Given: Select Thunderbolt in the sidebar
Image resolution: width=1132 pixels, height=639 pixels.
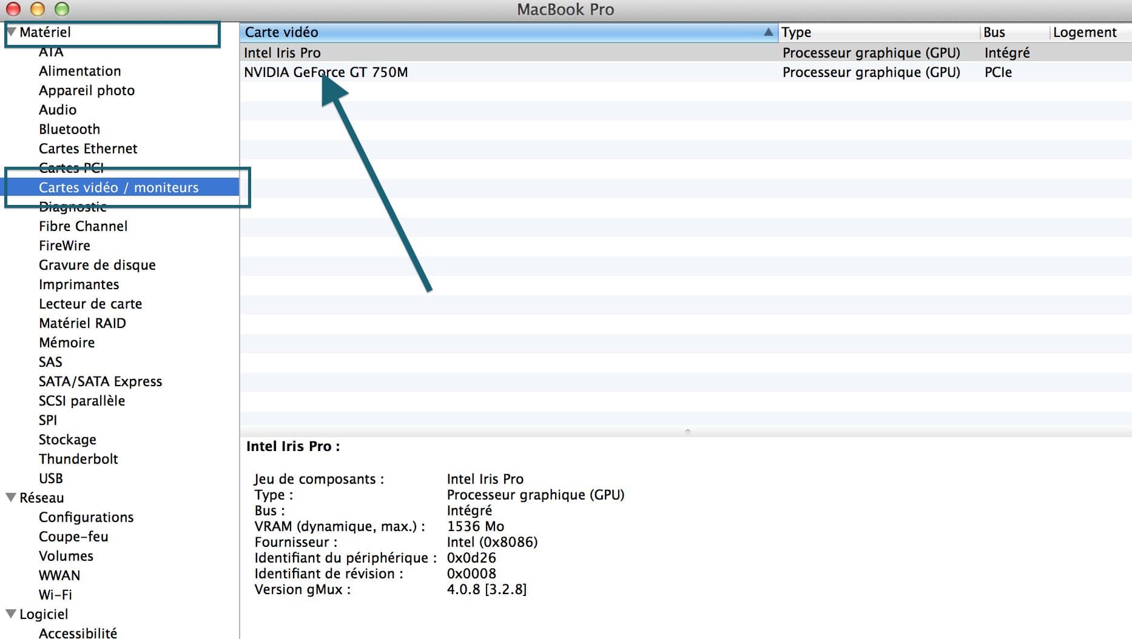Looking at the screenshot, I should 78,459.
